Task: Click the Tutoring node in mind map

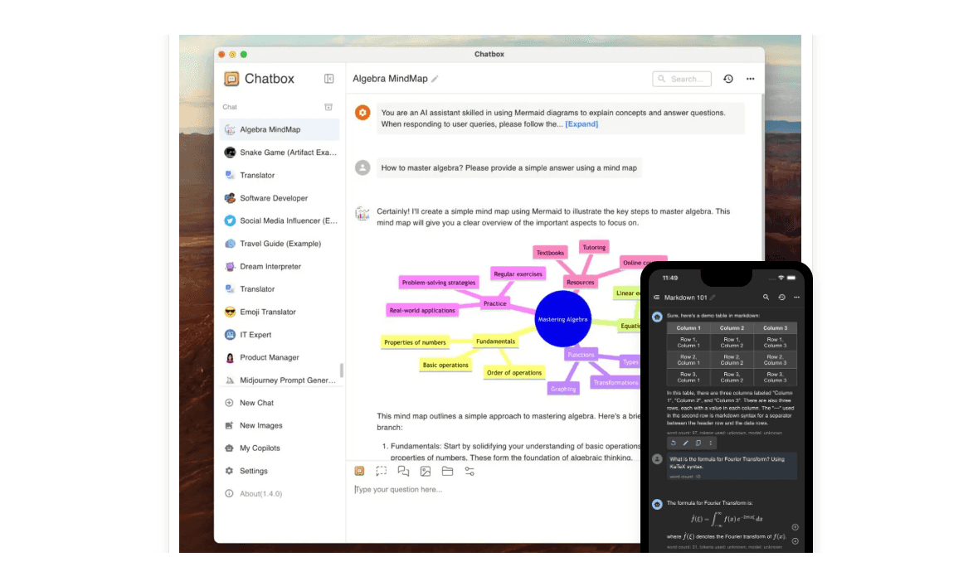Action: point(594,248)
